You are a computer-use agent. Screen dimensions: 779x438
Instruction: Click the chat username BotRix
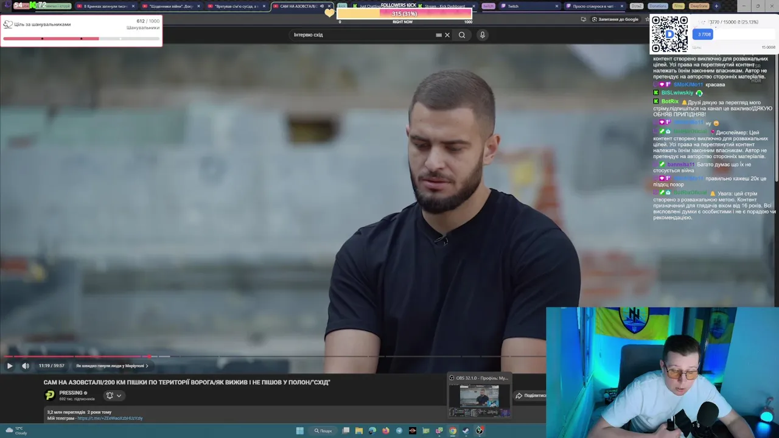tap(669, 102)
